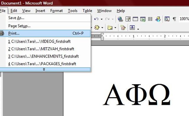Screen dimensions: 189x116
Task: Click the first line indent marker on ruler
Action: click(102, 34)
